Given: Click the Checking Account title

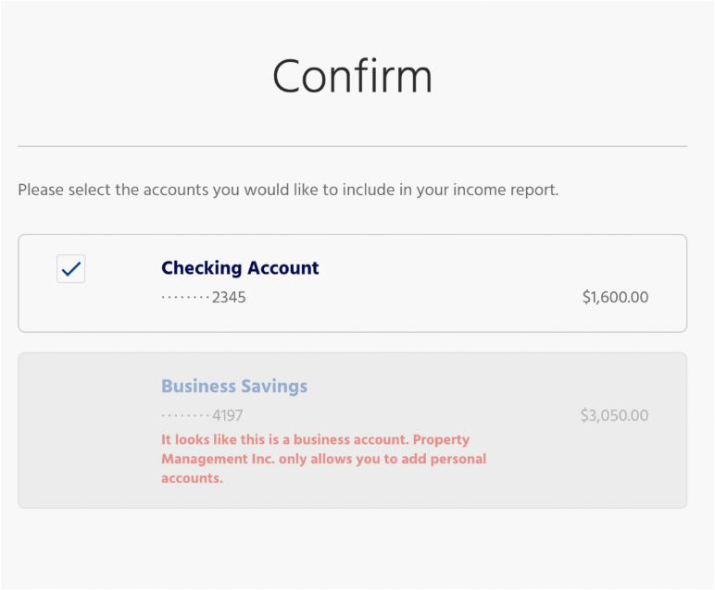Looking at the screenshot, I should [x=240, y=268].
